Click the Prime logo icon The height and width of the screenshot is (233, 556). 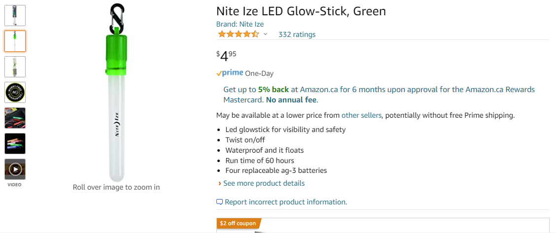point(230,73)
